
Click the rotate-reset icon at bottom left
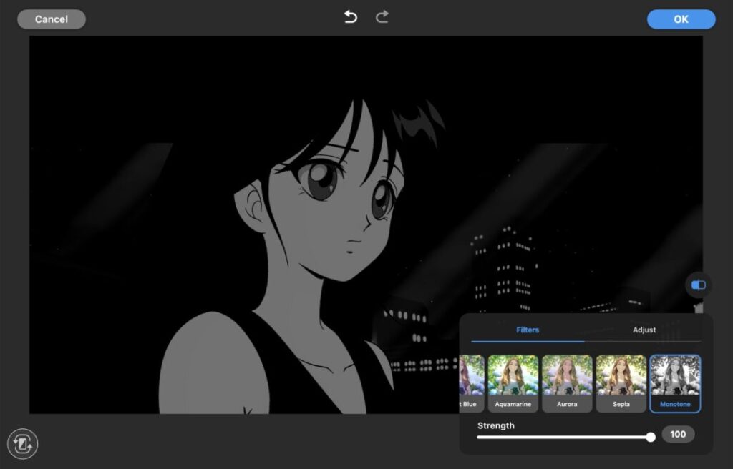point(22,444)
